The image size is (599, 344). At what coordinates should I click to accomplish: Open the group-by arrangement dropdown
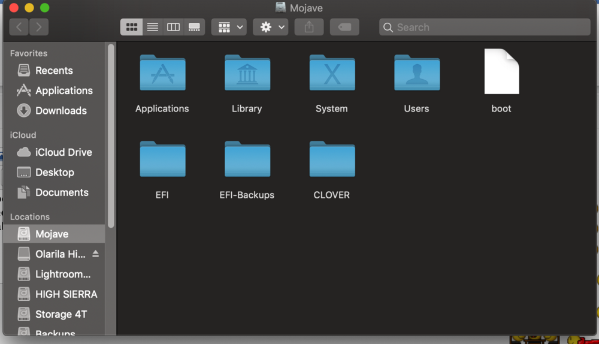pos(229,27)
